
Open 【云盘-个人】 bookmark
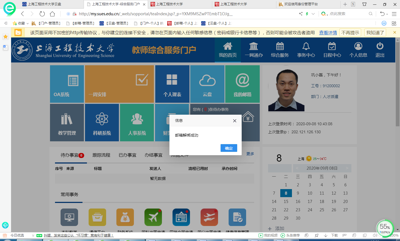pyautogui.click(x=216, y=23)
